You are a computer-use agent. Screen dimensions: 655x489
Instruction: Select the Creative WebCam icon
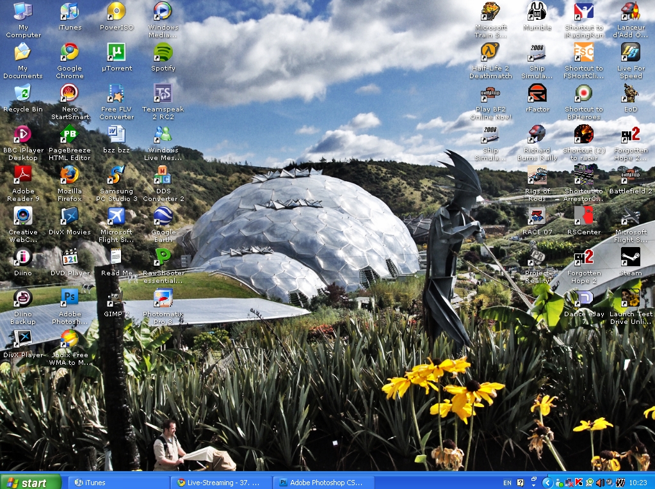pos(23,216)
